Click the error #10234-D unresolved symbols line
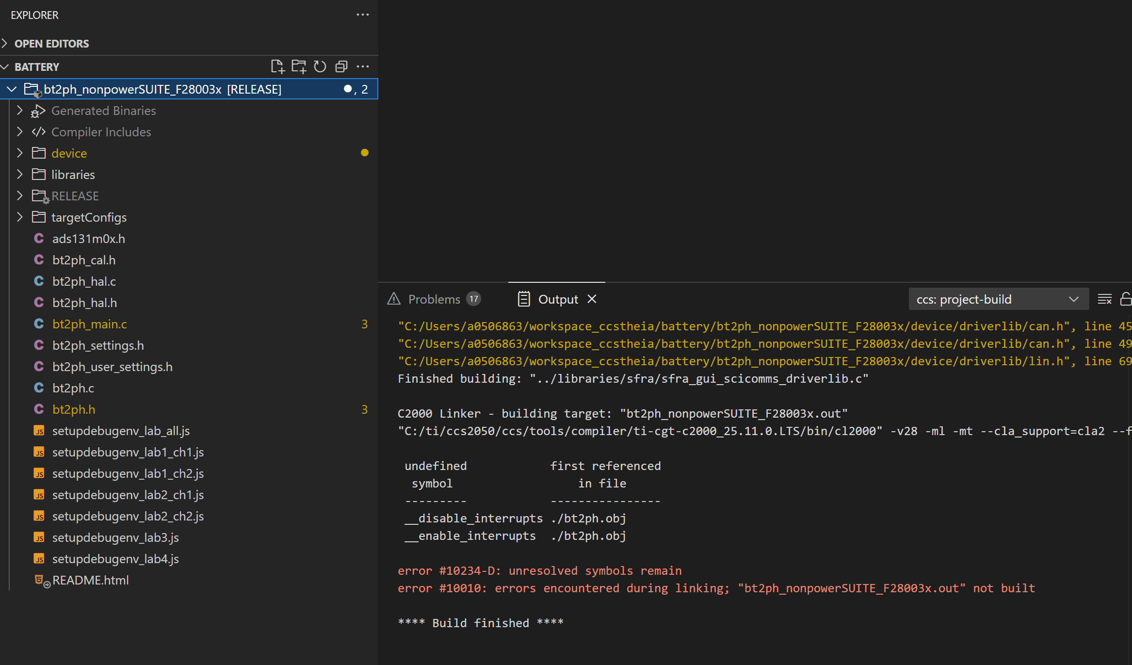Viewport: 1132px width, 665px height. [x=540, y=571]
